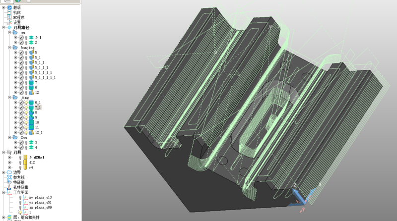Select the 刀具 tools label
397x221 pixels.
pos(17,153)
